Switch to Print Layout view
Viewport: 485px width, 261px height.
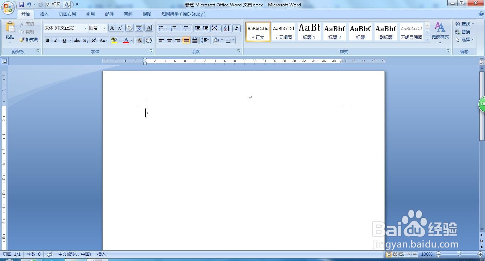click(x=389, y=254)
